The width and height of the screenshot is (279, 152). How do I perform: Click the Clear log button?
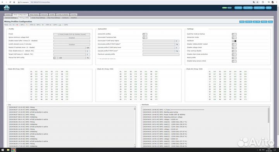tap(248, 22)
